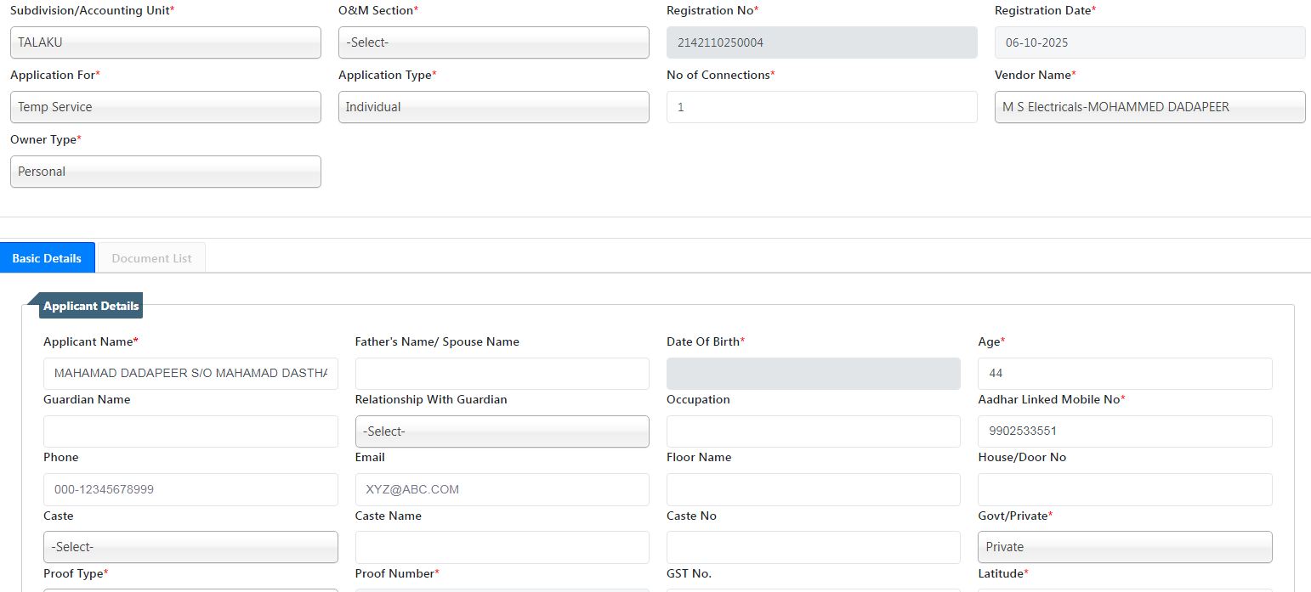Open the Subdivision/Accounting Unit dropdown
Image resolution: width=1311 pixels, height=592 pixels.
pyautogui.click(x=166, y=42)
